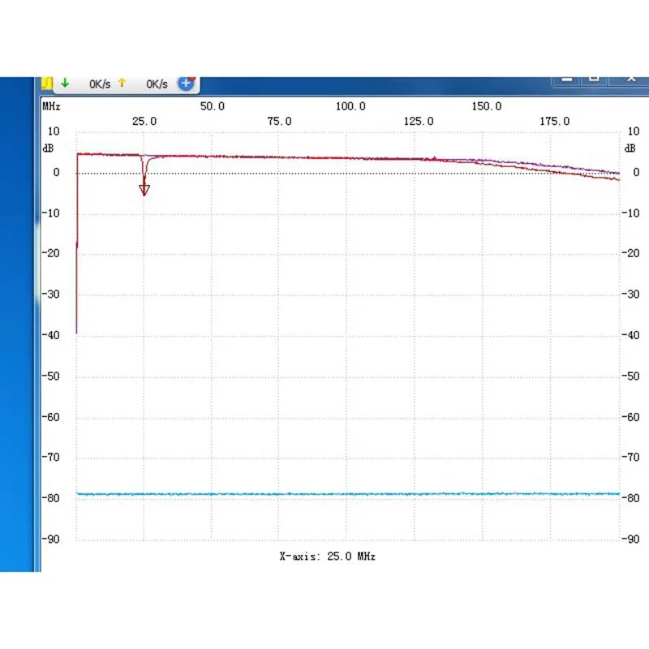This screenshot has height=649, width=649.
Task: Click the flat blue noise-floor trace
Action: tap(348, 494)
